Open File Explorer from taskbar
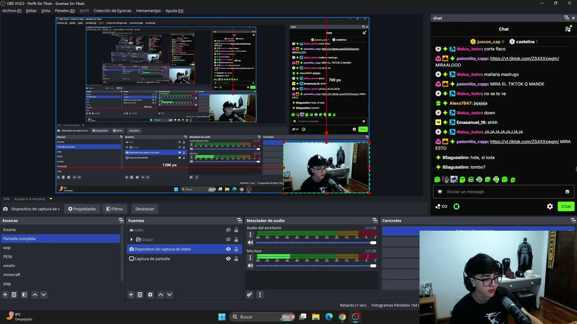This screenshot has height=324, width=577. (x=316, y=317)
